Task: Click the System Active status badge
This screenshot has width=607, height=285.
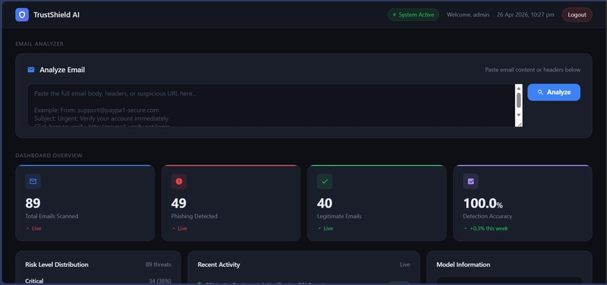Action: [x=414, y=14]
